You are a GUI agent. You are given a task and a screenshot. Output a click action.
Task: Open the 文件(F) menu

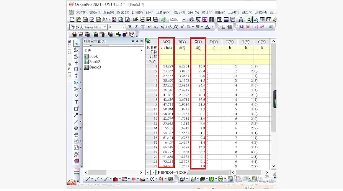point(82,12)
